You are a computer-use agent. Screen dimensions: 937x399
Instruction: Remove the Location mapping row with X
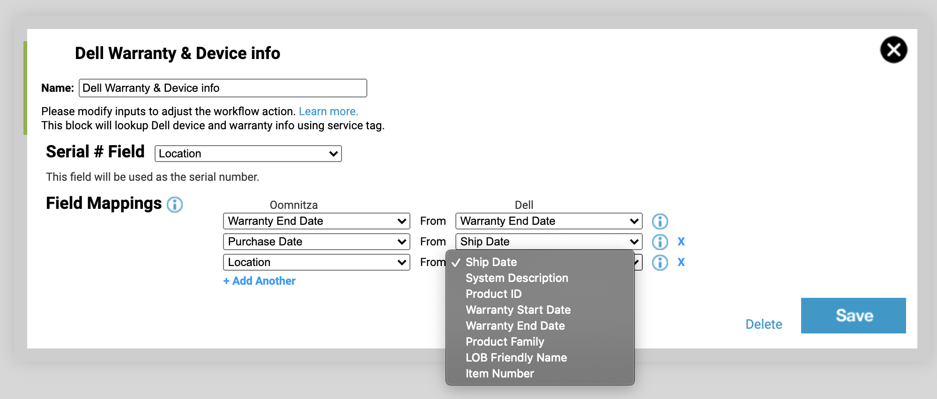tap(681, 262)
